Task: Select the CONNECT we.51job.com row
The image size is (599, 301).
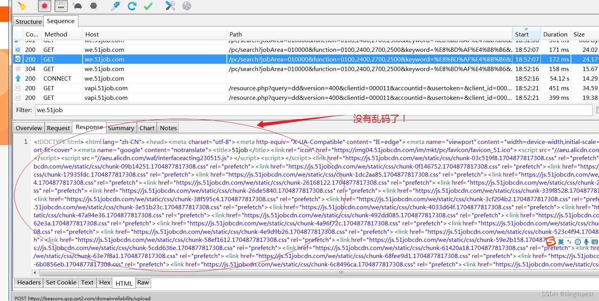Action: [x=306, y=79]
